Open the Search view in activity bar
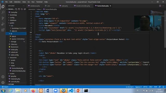This screenshot has height=93, width=166. 3,12
